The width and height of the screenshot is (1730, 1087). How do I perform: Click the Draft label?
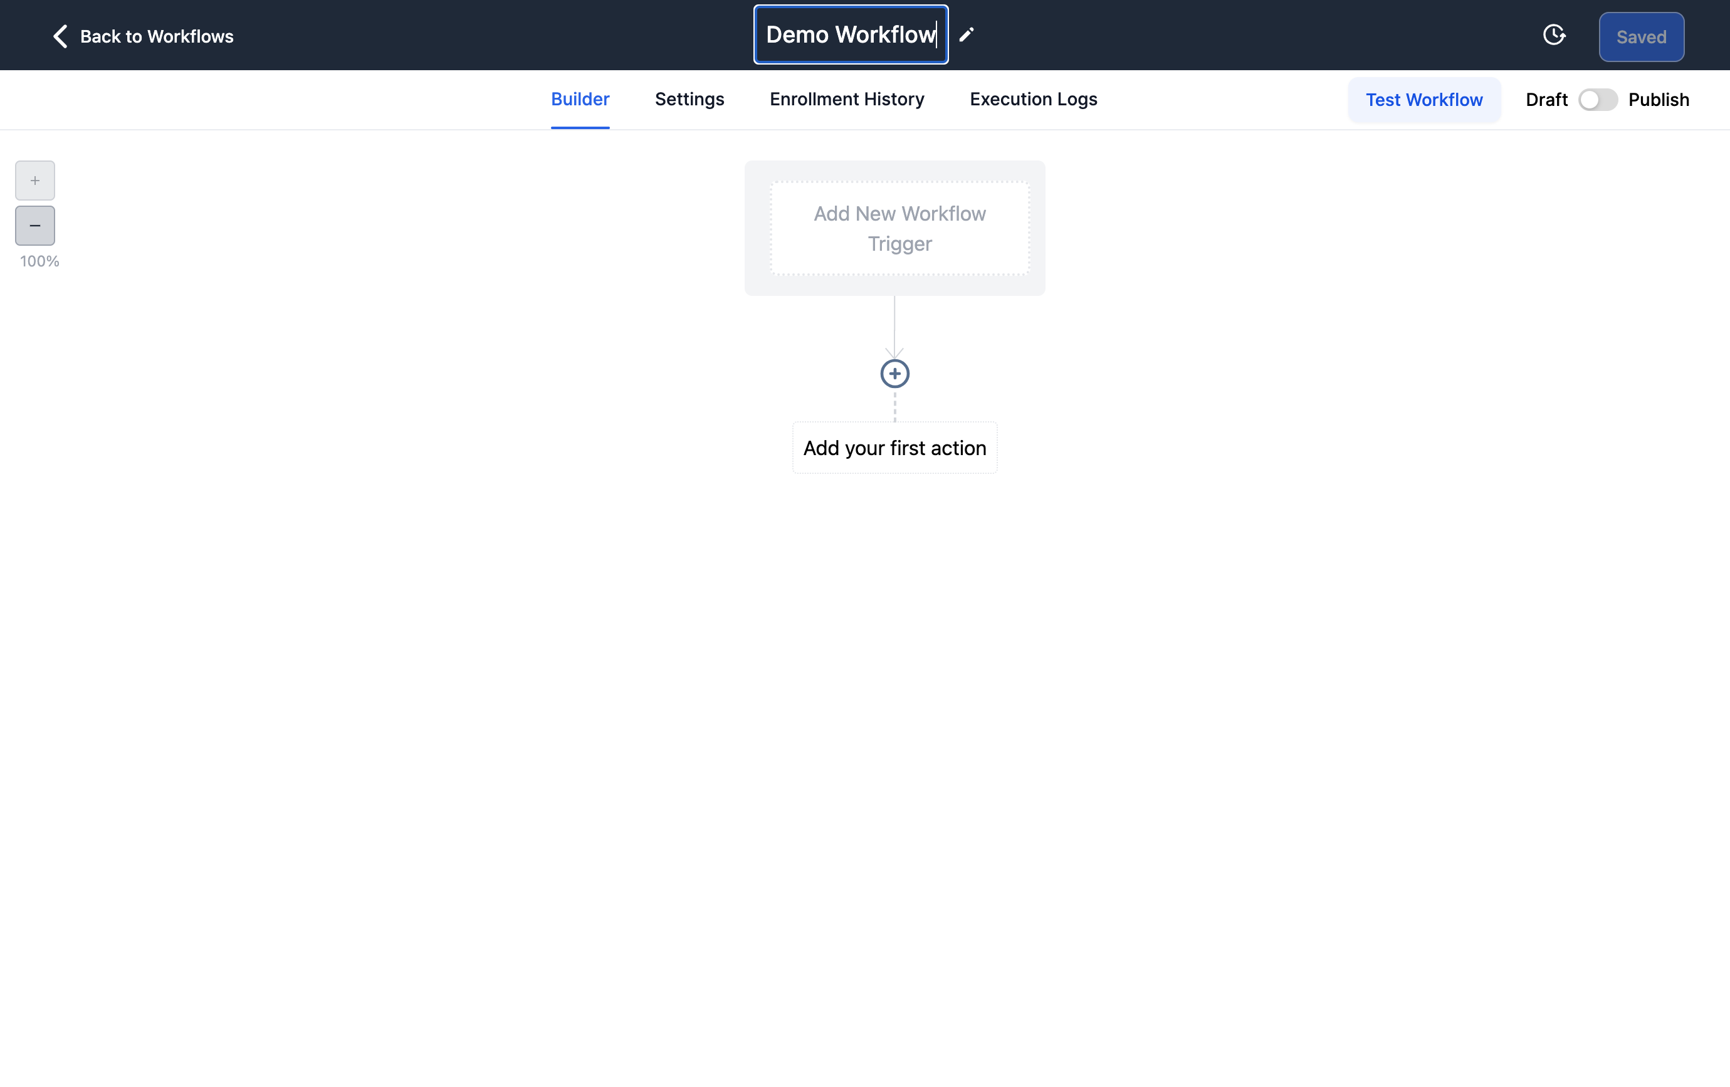click(x=1546, y=100)
